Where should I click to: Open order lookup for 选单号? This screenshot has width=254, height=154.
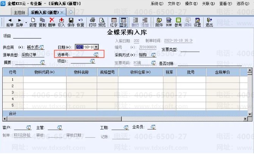(x=96, y=55)
